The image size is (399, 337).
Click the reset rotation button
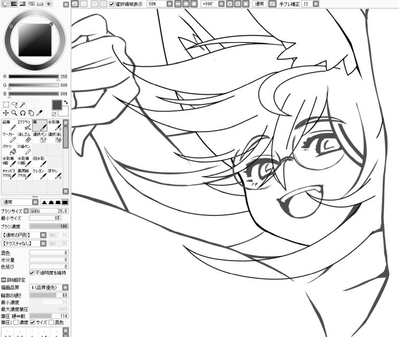(245, 4)
